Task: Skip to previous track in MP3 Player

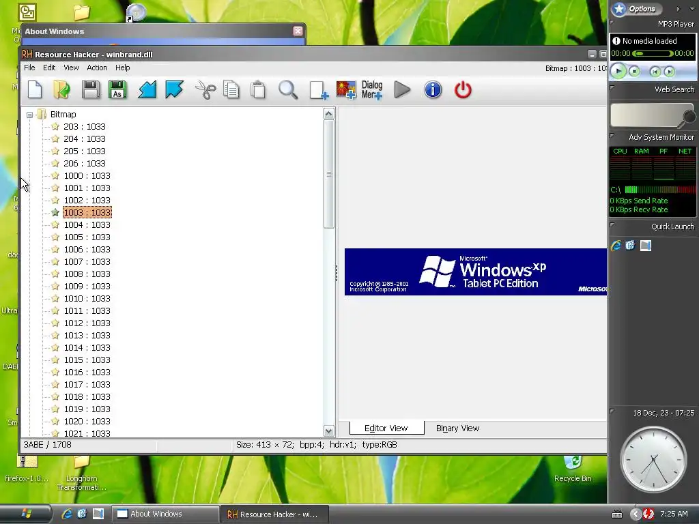Action: click(x=655, y=71)
